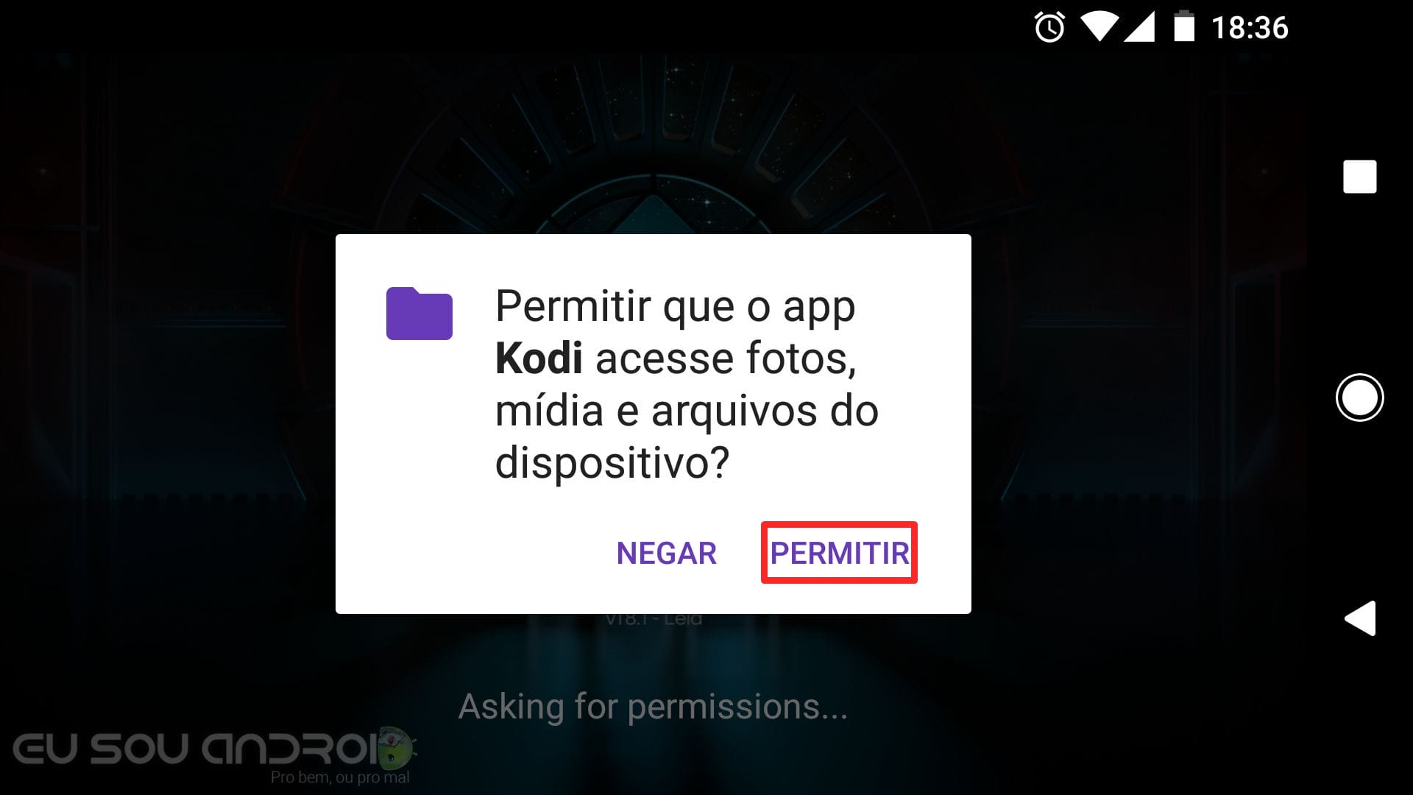Click the 'Asking for permissions...' status text

(654, 707)
